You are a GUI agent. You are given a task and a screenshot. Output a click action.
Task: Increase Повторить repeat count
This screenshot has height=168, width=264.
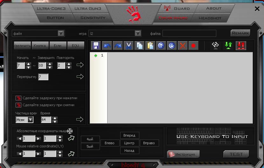click(x=69, y=64)
